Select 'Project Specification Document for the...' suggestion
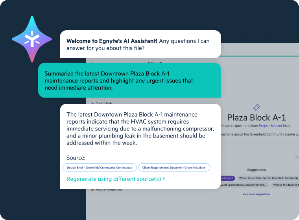299x220 pixels. pos(245,185)
